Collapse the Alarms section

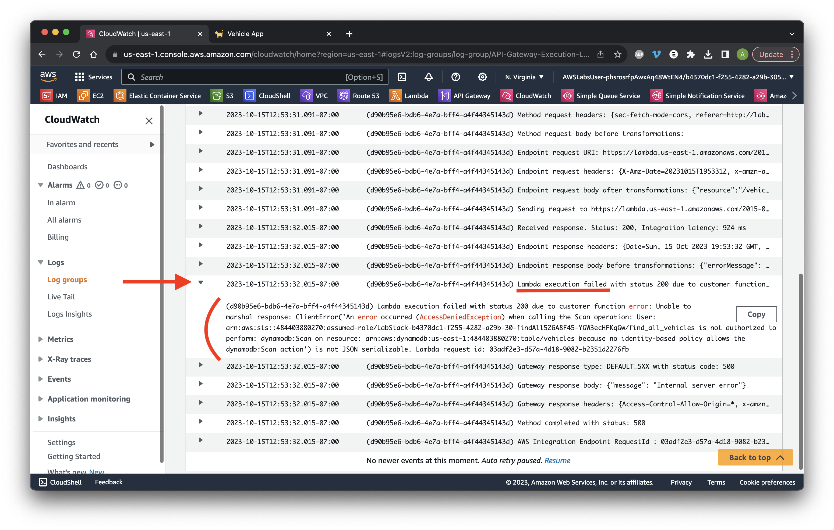click(41, 185)
